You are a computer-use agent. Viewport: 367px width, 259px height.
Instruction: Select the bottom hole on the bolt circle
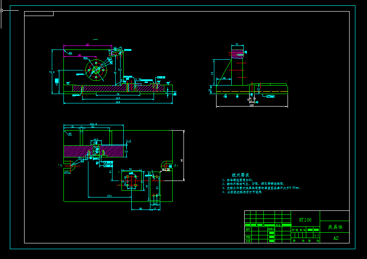pyautogui.click(x=96, y=77)
